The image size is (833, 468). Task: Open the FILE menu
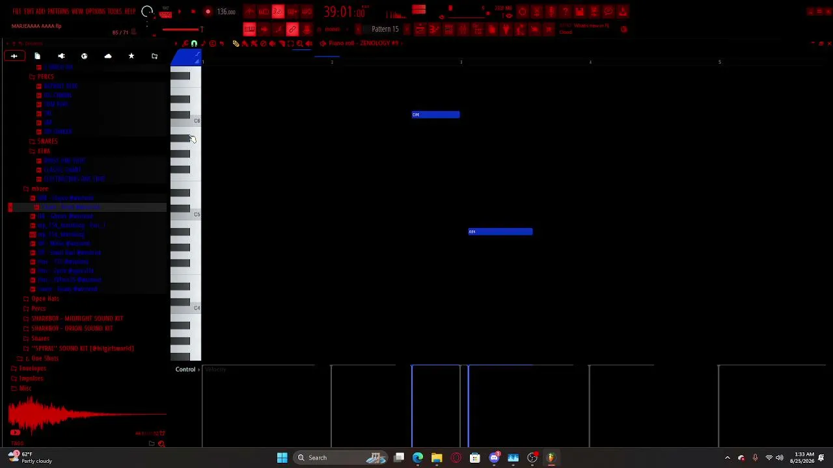tap(16, 12)
